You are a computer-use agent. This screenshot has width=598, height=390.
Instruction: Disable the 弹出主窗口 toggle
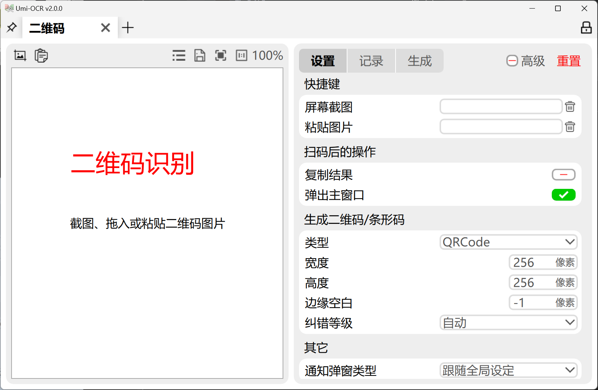tap(563, 195)
